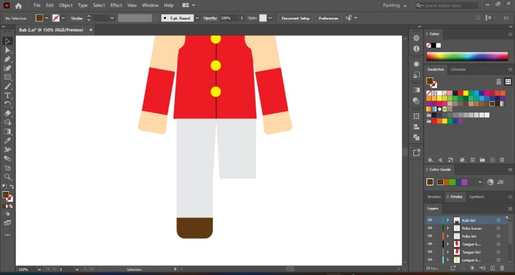Select the Zoom tool
The image size is (515, 275).
(x=7, y=177)
